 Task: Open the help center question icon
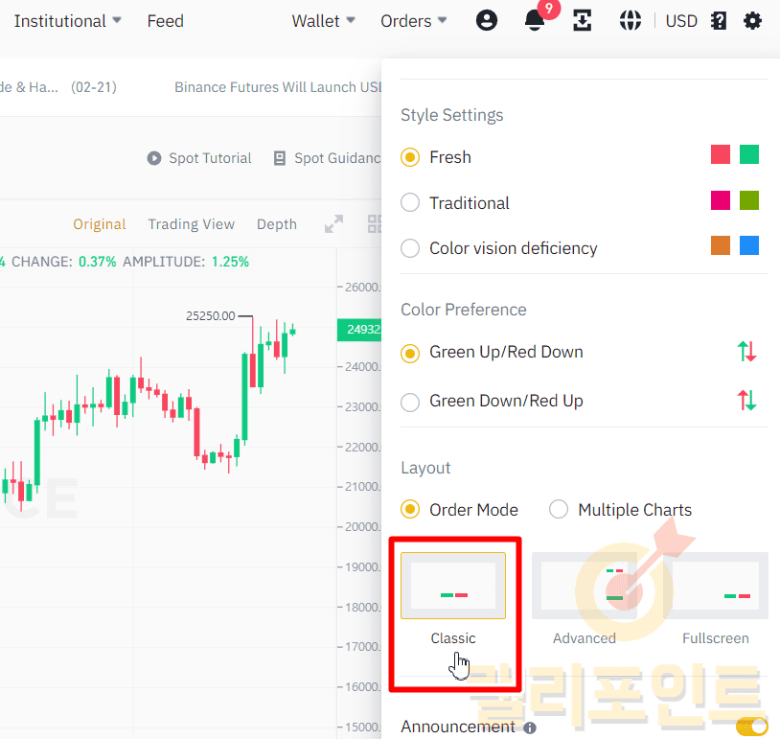tap(719, 20)
